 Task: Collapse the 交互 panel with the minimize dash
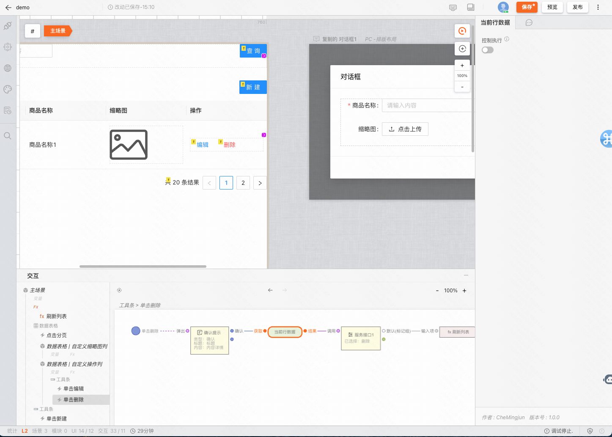(466, 275)
